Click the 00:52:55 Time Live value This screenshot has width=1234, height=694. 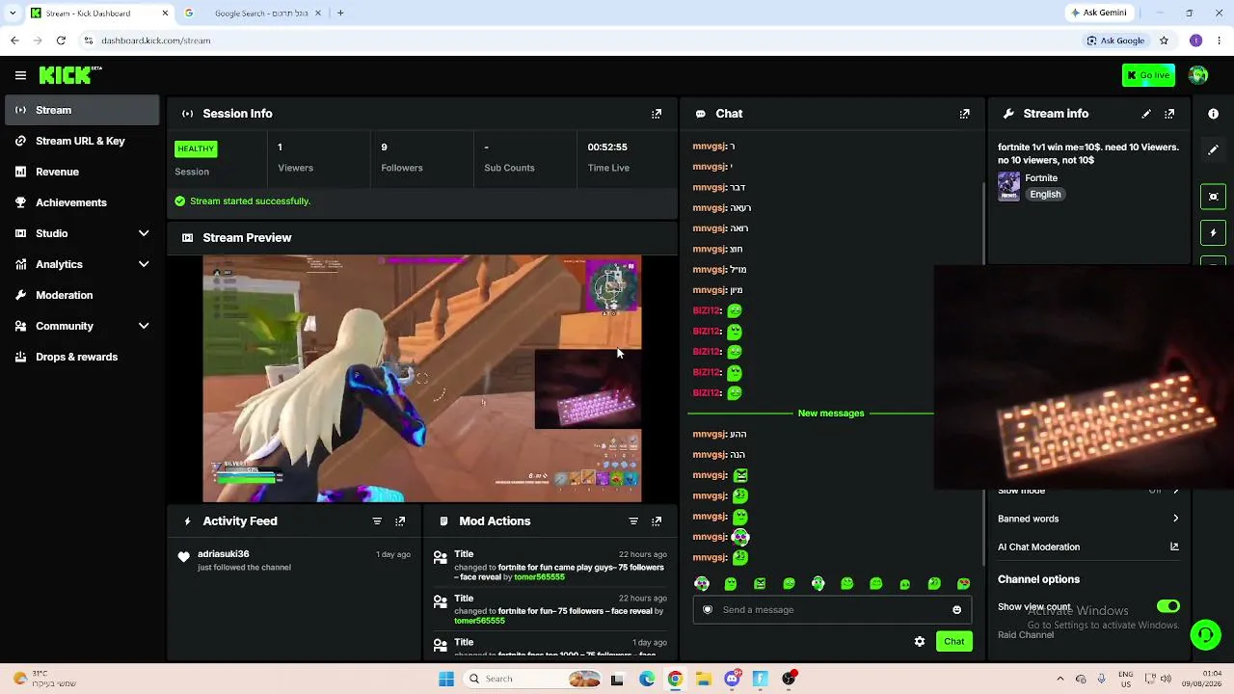[x=607, y=147]
